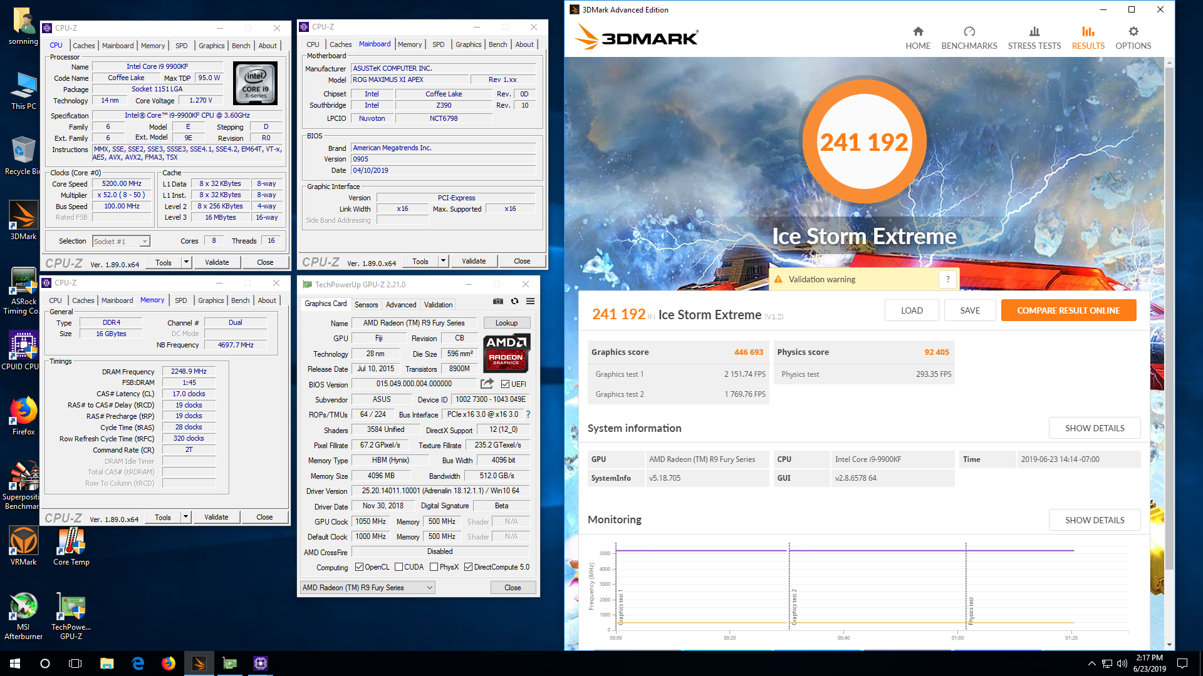Click the Windows Start button
Image resolution: width=1203 pixels, height=676 pixels.
click(x=15, y=663)
